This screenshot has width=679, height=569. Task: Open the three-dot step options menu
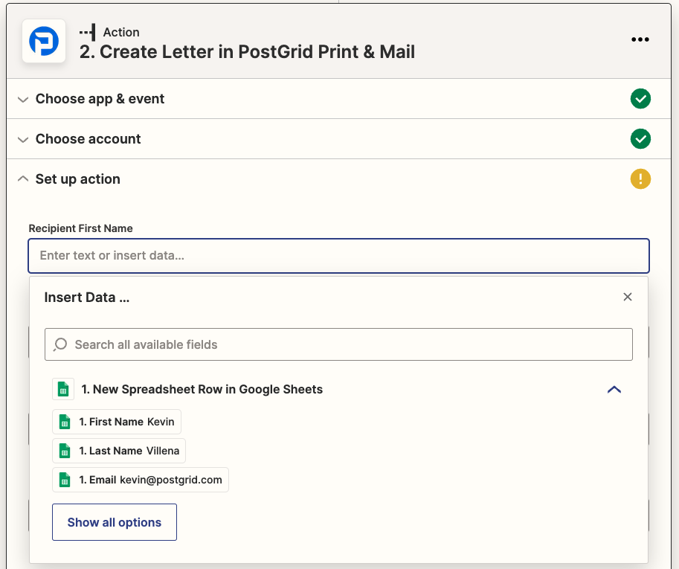640,40
